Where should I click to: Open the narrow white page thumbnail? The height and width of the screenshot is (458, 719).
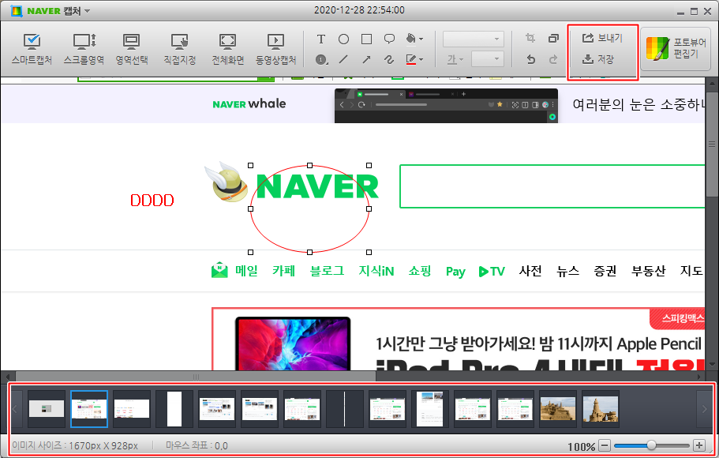(x=174, y=409)
